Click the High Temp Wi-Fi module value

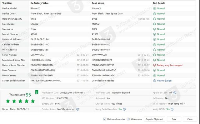point(177,104)
